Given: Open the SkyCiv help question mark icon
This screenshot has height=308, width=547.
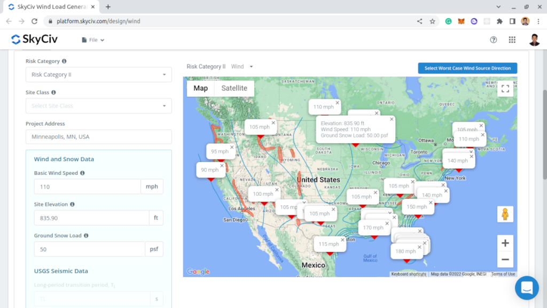Looking at the screenshot, I should click(x=494, y=40).
